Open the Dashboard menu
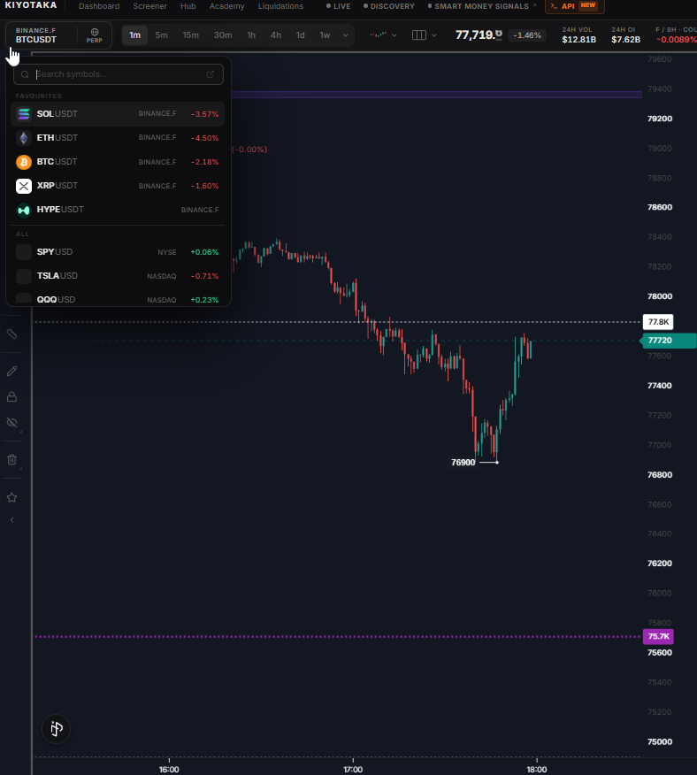The height and width of the screenshot is (775, 697). (99, 6)
